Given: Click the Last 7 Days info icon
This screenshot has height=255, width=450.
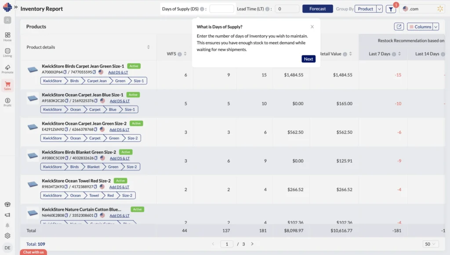Looking at the screenshot, I should pyautogui.click(x=394, y=54).
